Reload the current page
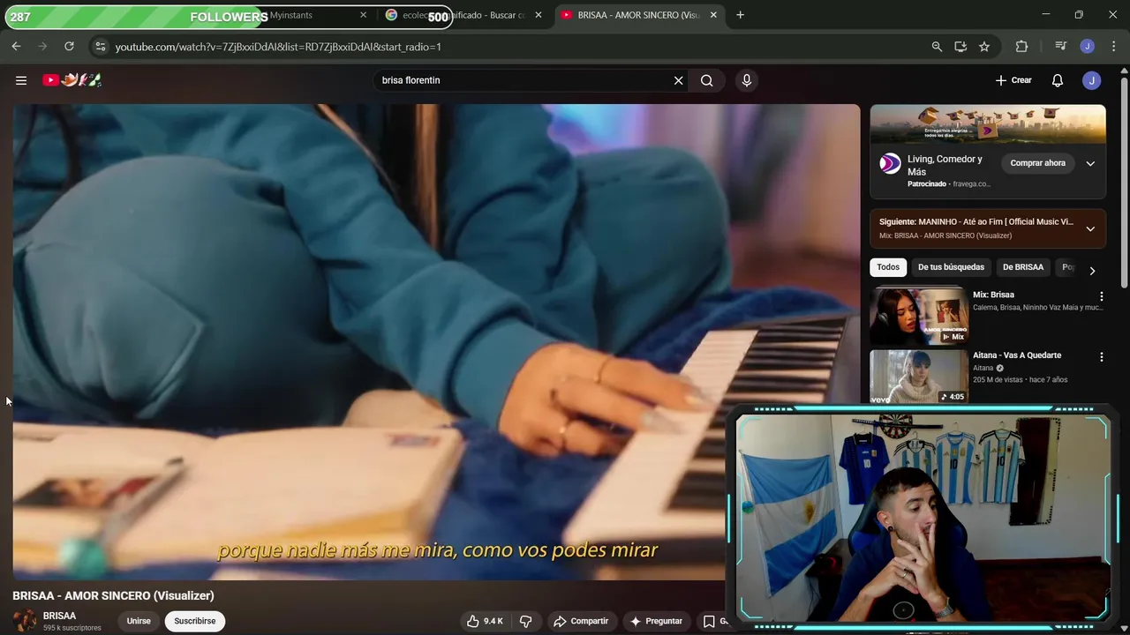1130x635 pixels. (x=69, y=46)
